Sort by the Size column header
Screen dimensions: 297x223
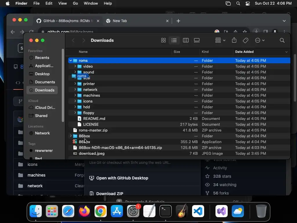pos(177,52)
